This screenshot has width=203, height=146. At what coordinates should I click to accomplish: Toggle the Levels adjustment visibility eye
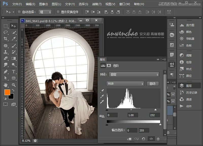[x=151, y=139]
